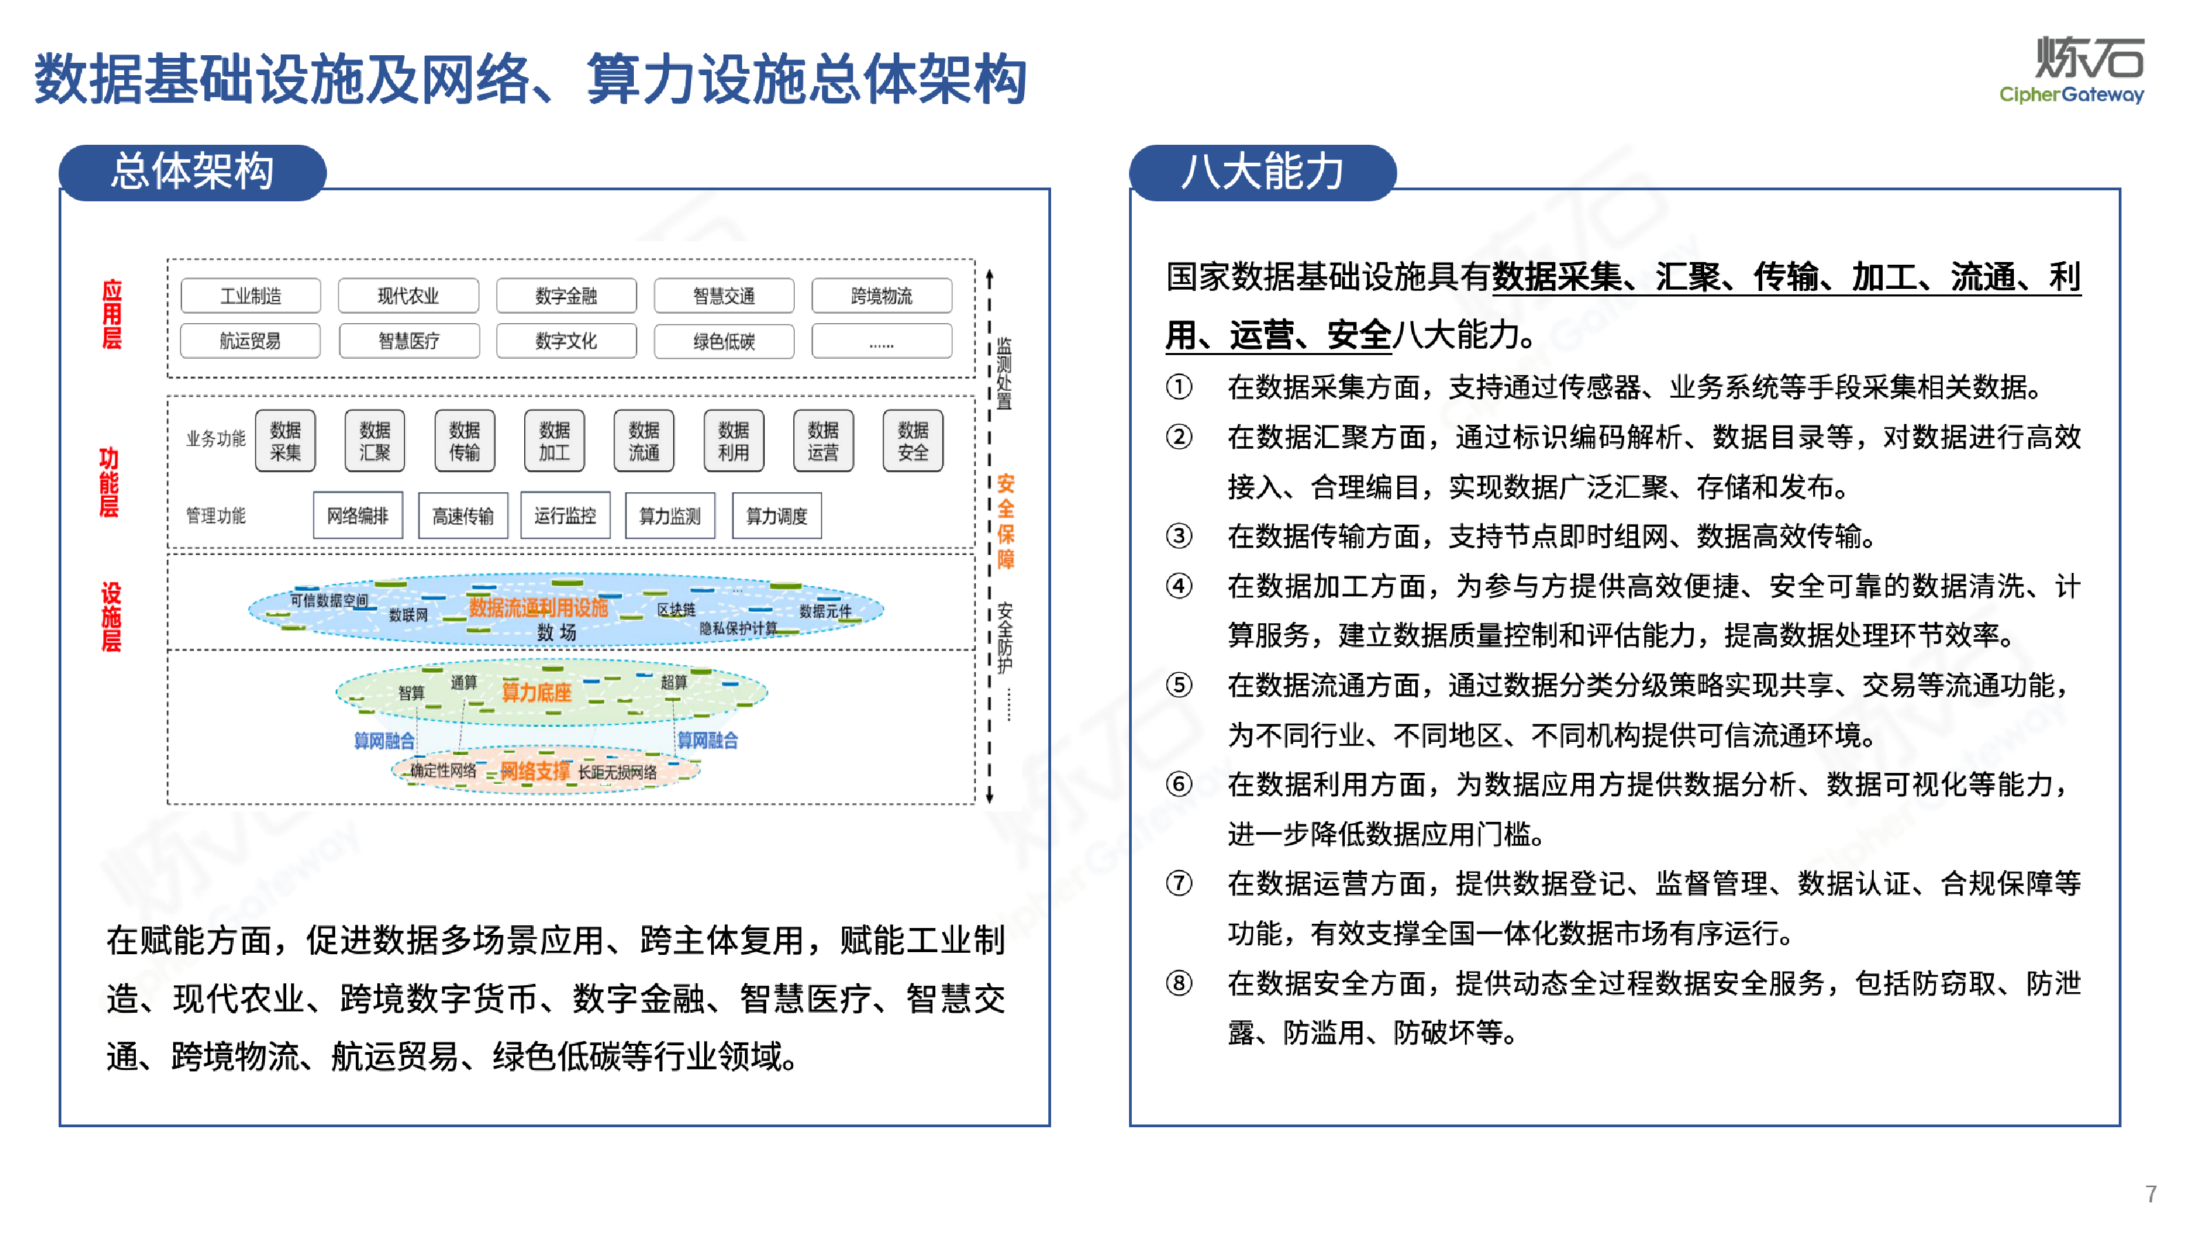Click the circled number ④ bullet
The width and height of the screenshot is (2207, 1241).
(x=1179, y=586)
